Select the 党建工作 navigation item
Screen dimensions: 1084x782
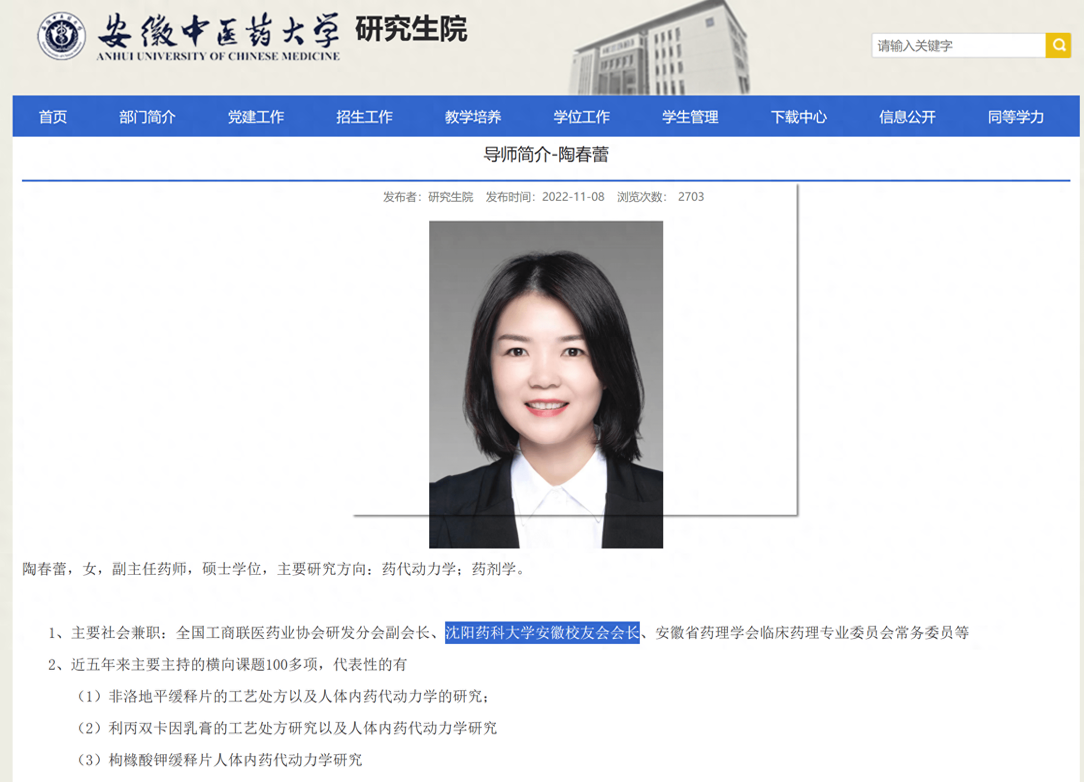pyautogui.click(x=256, y=117)
